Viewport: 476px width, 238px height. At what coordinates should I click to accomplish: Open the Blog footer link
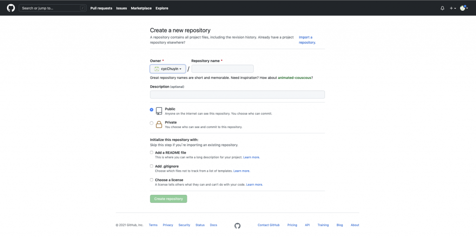click(x=340, y=225)
